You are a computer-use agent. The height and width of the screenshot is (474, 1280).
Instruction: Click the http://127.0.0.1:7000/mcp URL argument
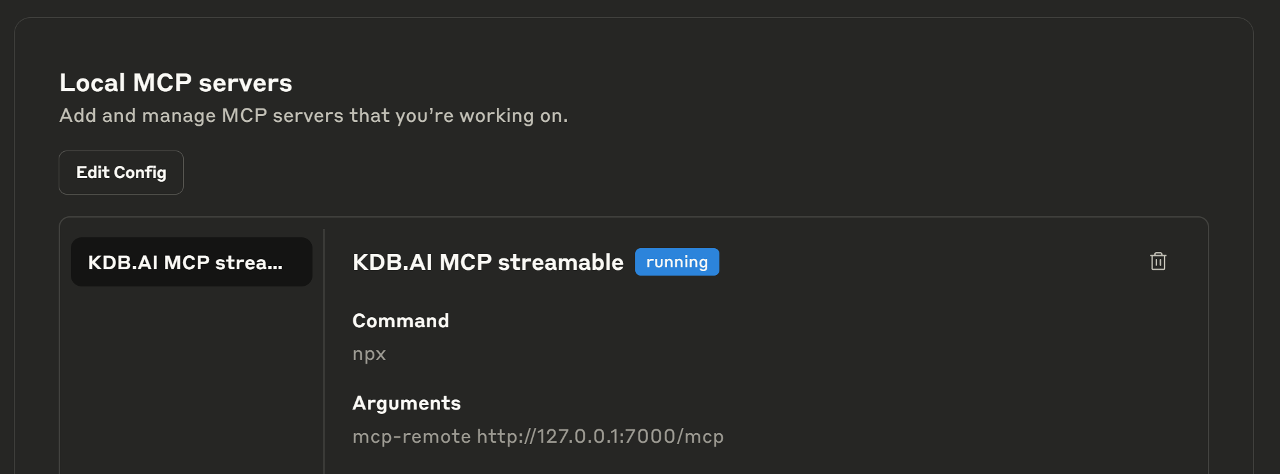click(600, 436)
